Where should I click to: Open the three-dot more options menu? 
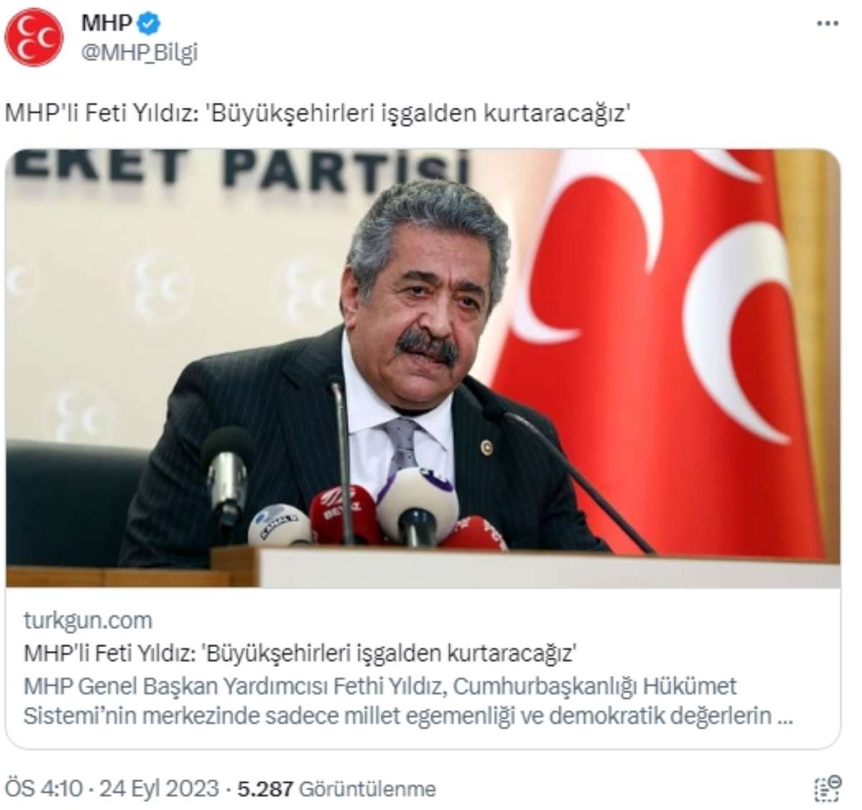pos(828,24)
